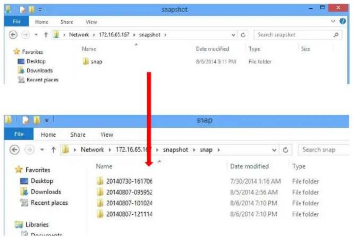The image size is (353, 239).
Task: Select Recent places in lower navigation pane
Action: tap(49, 203)
